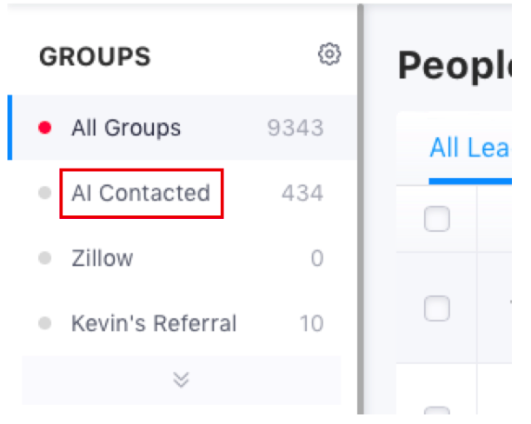Click the gray dot beside Zillow
This screenshot has height=424, width=531.
pos(44,258)
